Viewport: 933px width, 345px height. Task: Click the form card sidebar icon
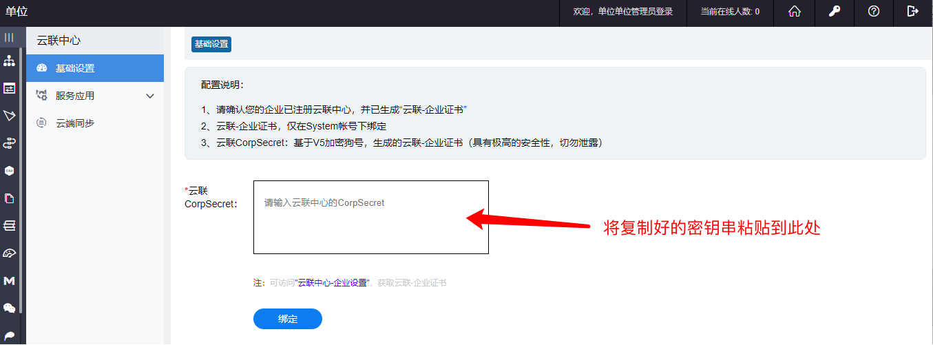tap(9, 88)
